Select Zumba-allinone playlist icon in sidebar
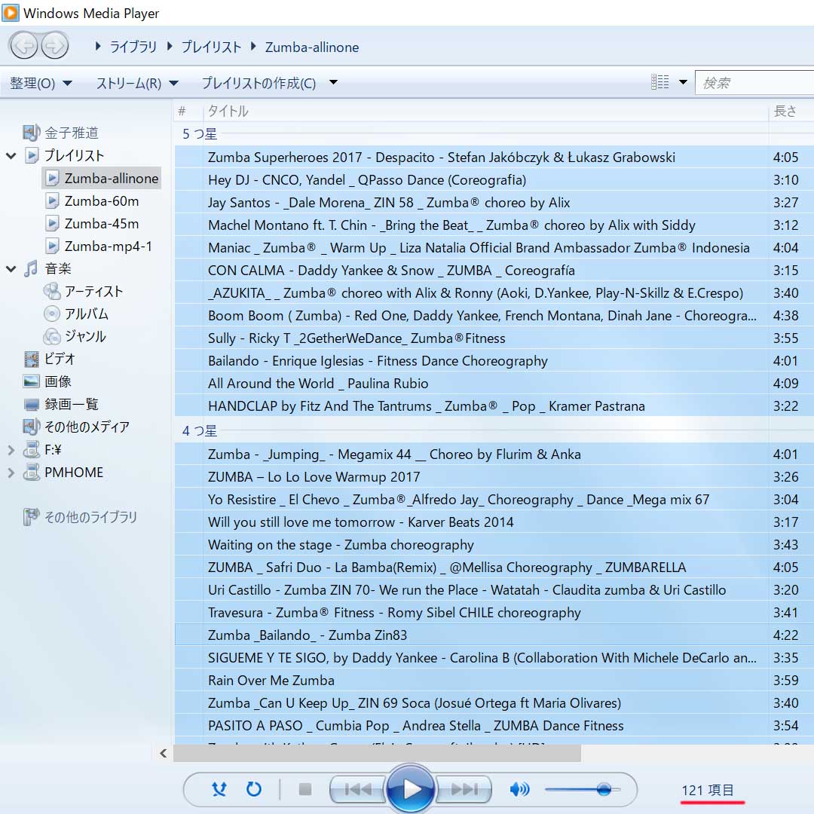This screenshot has height=814, width=814. (x=52, y=178)
